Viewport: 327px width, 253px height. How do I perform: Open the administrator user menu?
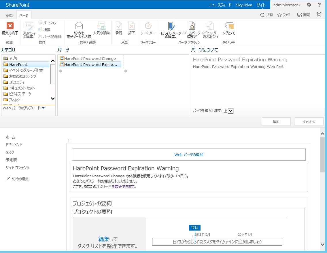coord(287,5)
